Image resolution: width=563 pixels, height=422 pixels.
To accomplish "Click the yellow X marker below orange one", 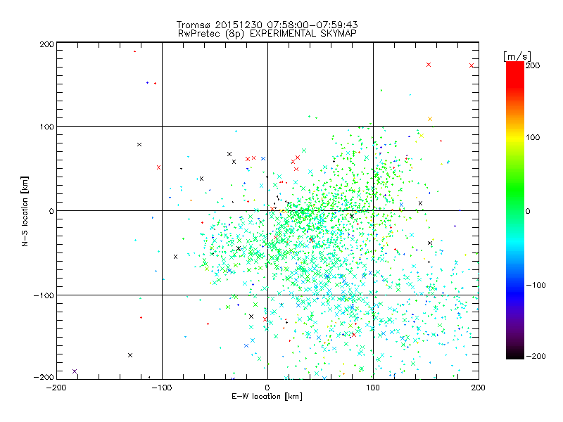I will [422, 136].
